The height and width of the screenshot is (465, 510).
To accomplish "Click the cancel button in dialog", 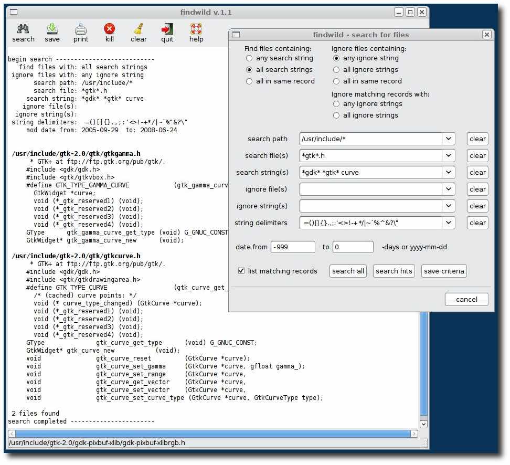I will click(x=466, y=300).
